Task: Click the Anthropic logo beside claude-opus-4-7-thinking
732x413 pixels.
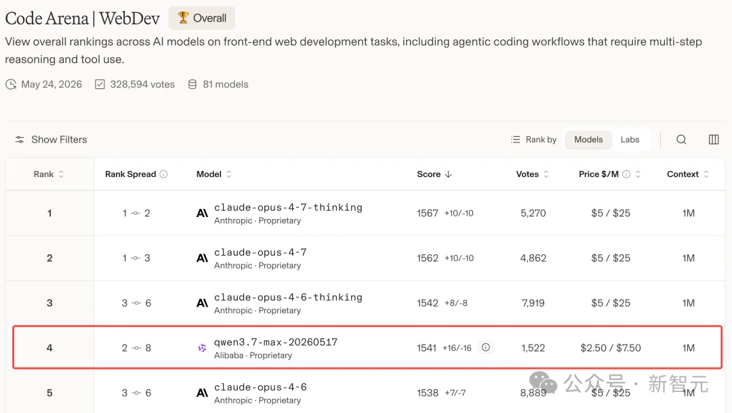Action: (x=202, y=214)
